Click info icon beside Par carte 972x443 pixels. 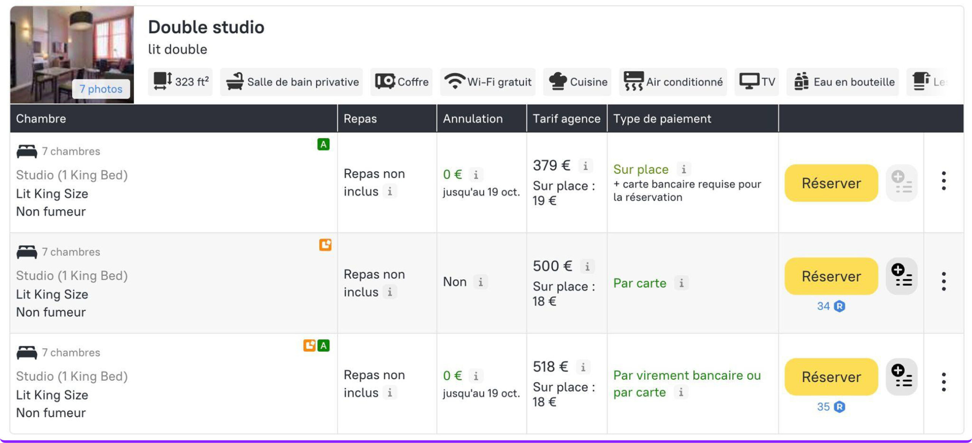coord(681,283)
